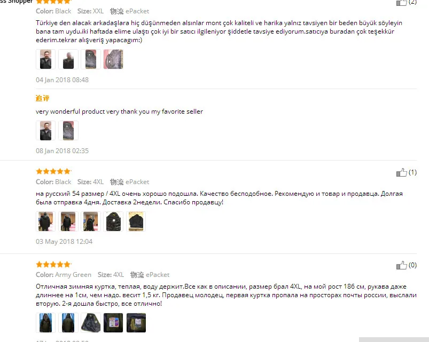Image resolution: width=429 pixels, height=342 pixels.
Task: Open third photo showing jacket lining
Action: [x=91, y=323]
